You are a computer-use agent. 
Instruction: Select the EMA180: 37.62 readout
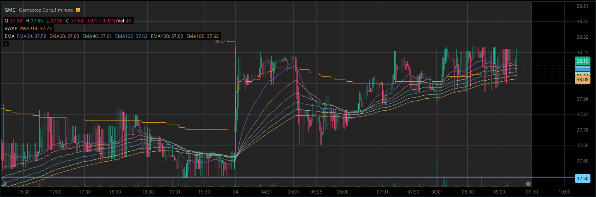(x=203, y=36)
